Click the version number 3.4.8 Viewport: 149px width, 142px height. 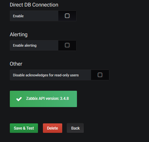[x=65, y=99]
